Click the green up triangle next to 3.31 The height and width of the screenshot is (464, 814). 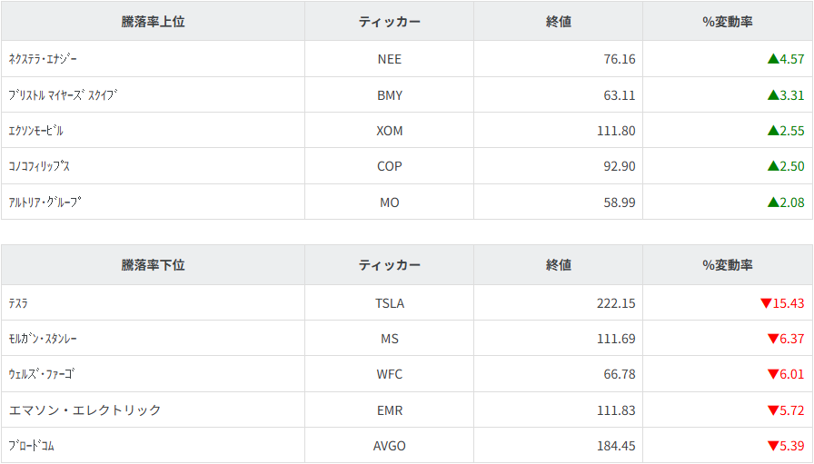click(x=773, y=94)
